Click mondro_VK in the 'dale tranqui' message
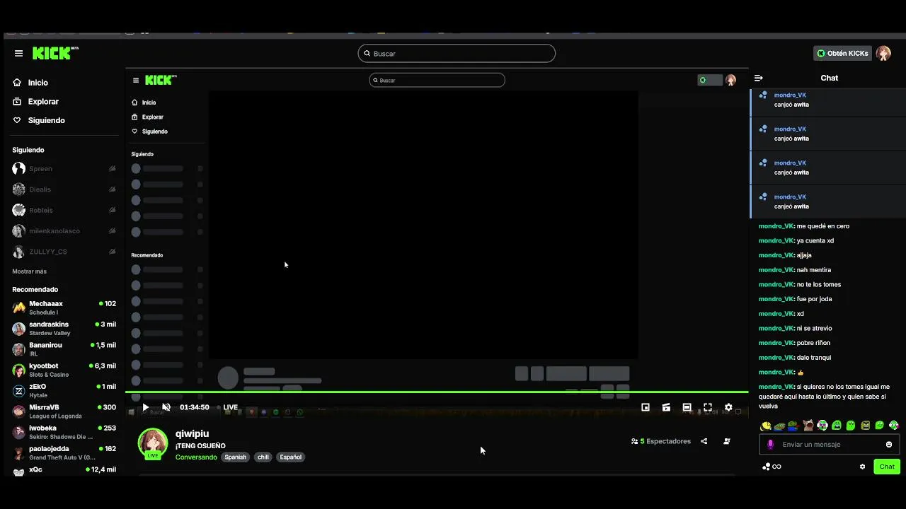The height and width of the screenshot is (509, 906). 776,358
